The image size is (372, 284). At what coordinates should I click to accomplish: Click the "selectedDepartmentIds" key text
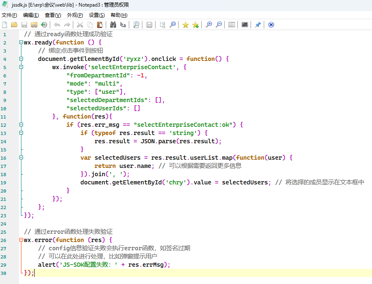click(107, 100)
